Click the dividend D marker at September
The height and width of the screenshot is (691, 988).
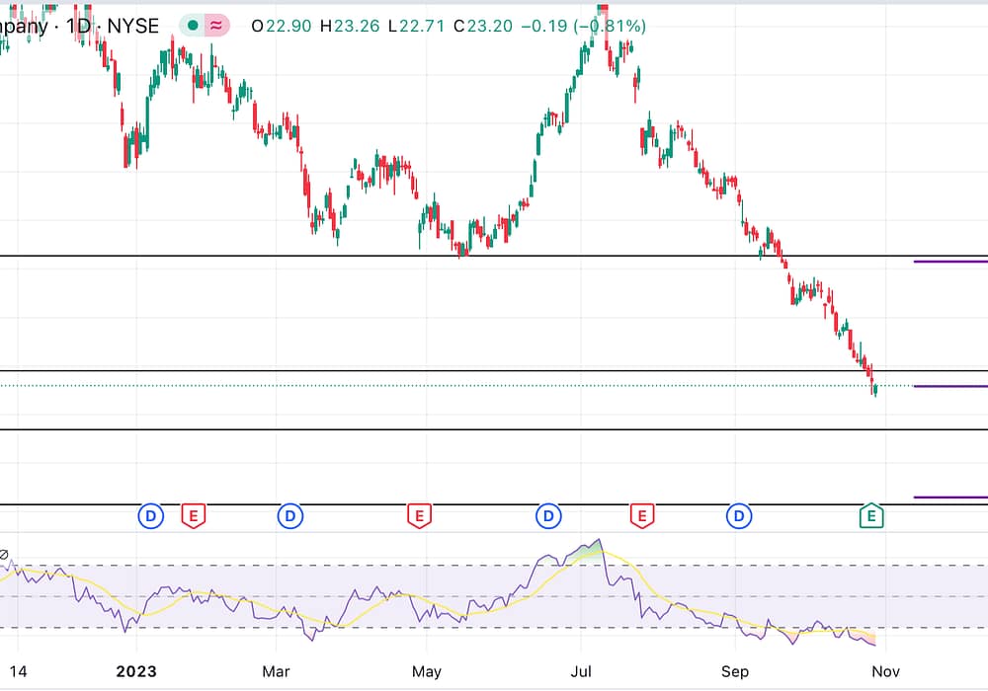(x=739, y=515)
